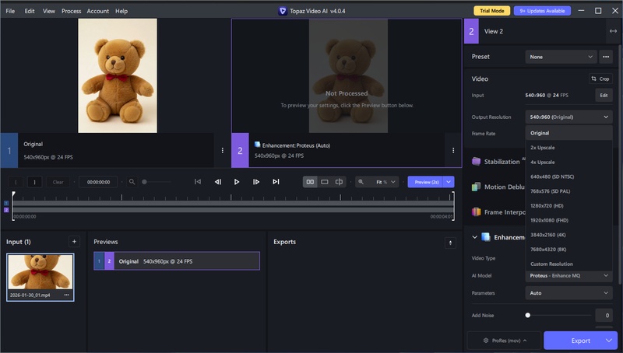Add a new input with plus button
Viewport: 623px width, 353px height.
74,242
